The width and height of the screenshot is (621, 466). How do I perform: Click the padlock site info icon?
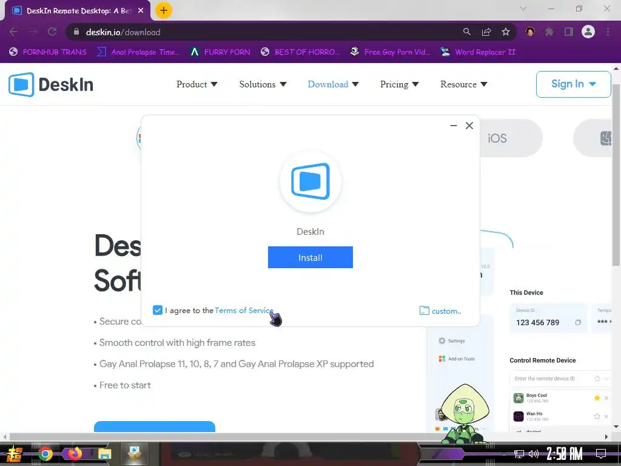pyautogui.click(x=76, y=32)
